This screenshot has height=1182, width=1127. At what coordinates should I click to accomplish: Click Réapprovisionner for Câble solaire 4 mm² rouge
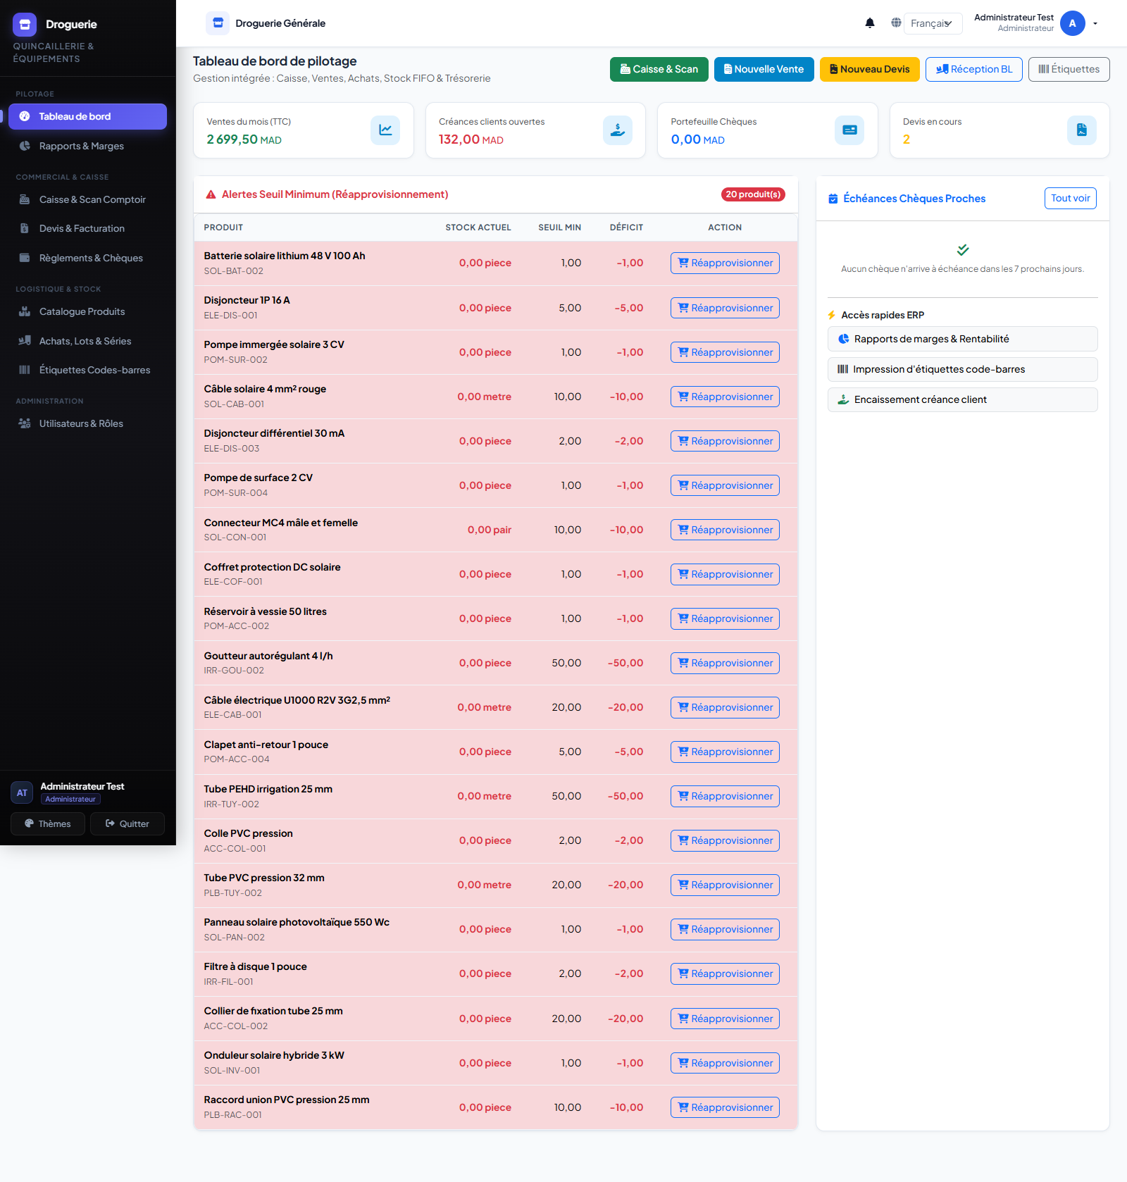click(x=725, y=397)
